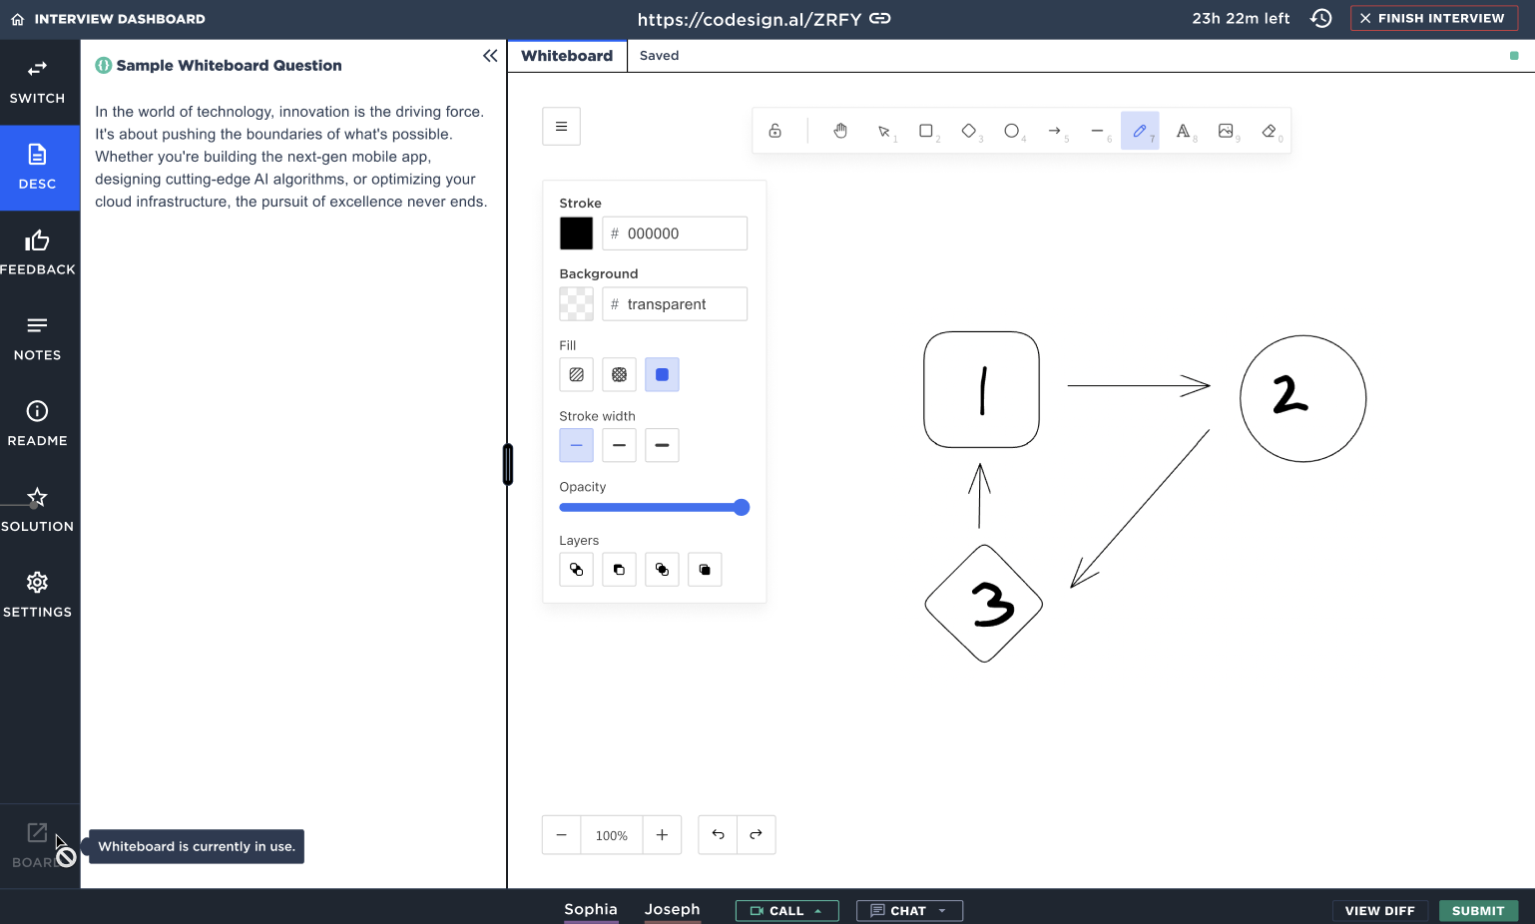
Task: Click the interview URL text
Action: (750, 19)
